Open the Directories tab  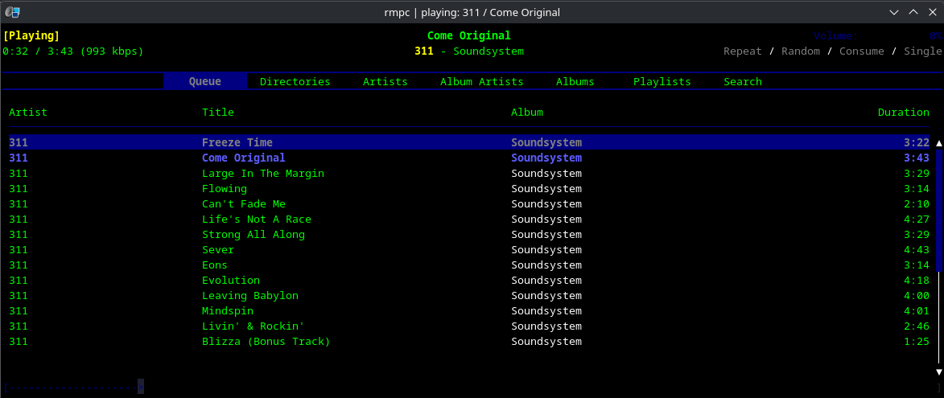295,82
